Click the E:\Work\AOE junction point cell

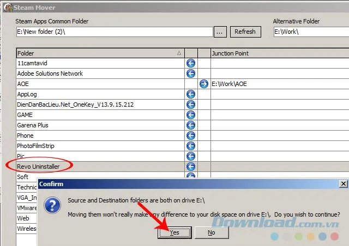[x=280, y=84]
